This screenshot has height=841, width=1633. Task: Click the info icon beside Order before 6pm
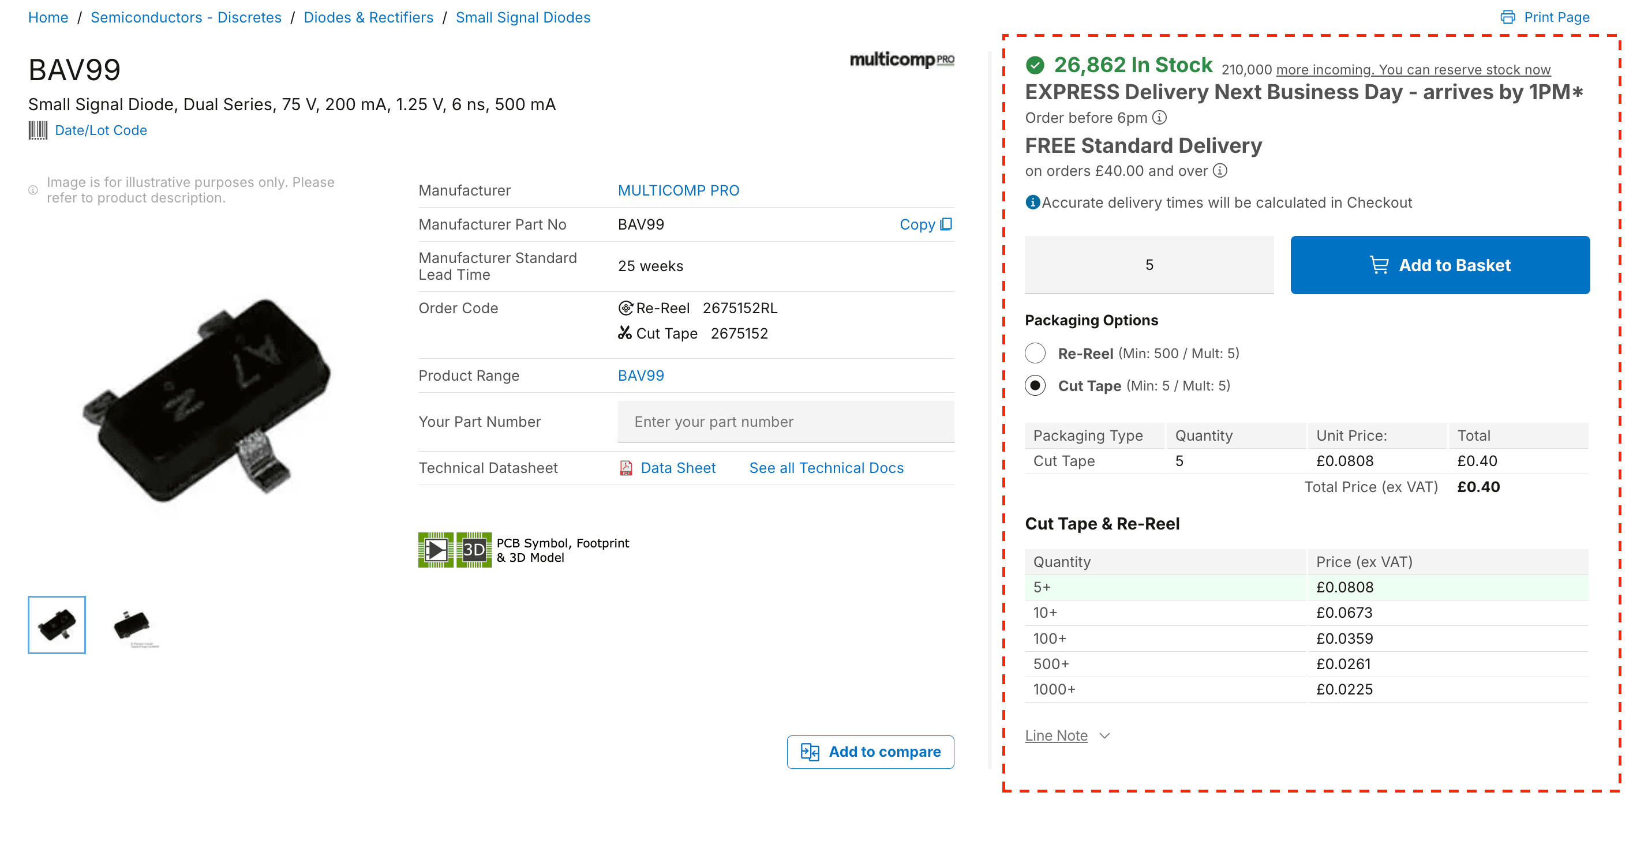pos(1159,118)
